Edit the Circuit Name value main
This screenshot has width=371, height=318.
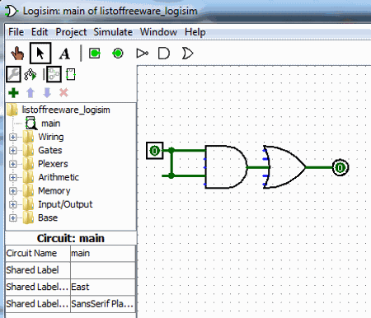(x=103, y=253)
